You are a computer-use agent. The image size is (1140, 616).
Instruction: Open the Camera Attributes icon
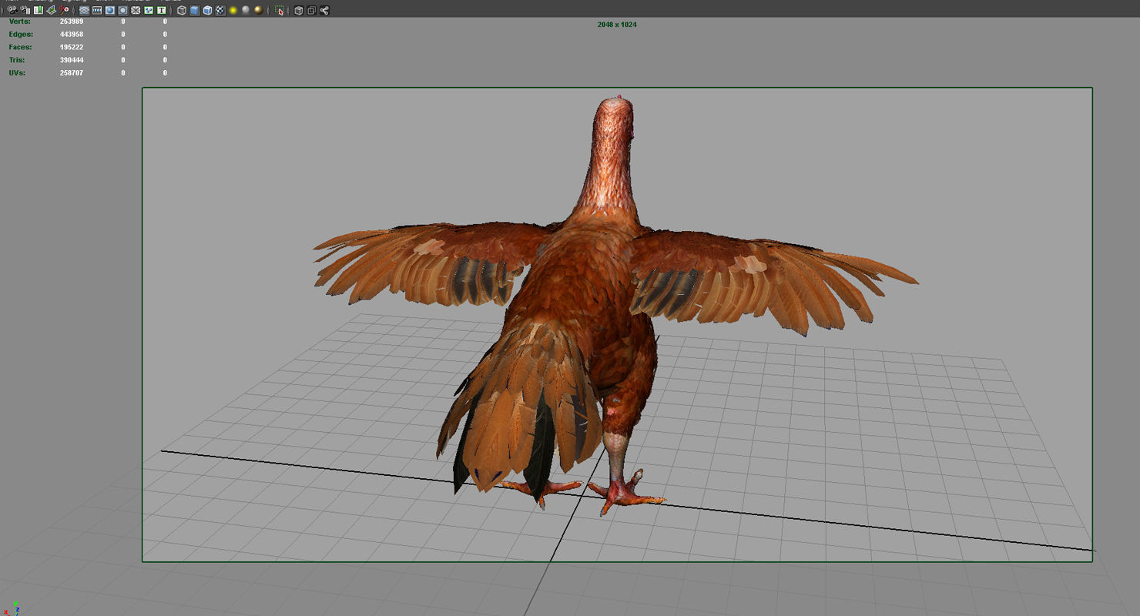25,10
